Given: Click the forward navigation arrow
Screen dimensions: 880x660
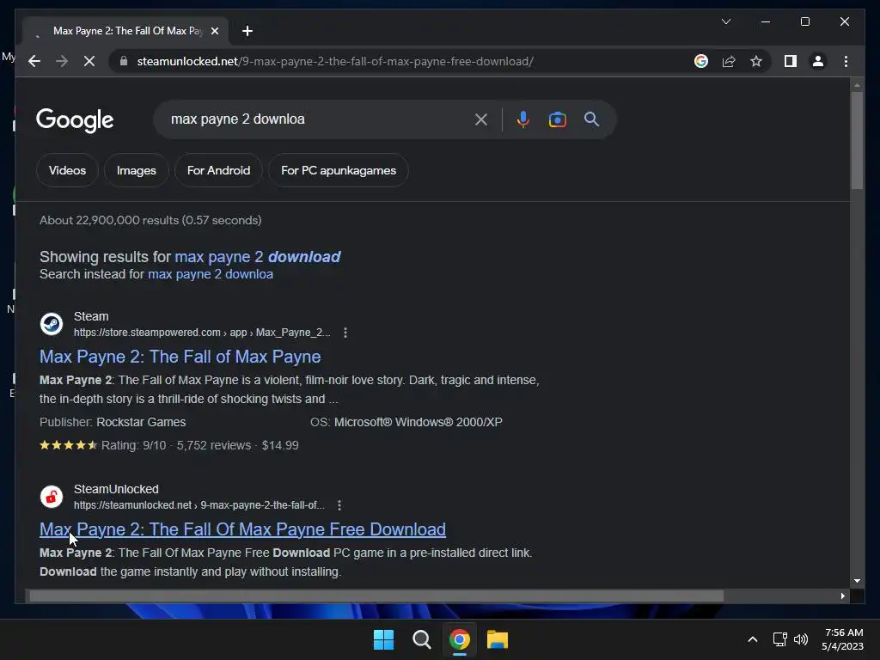Looking at the screenshot, I should coord(62,61).
